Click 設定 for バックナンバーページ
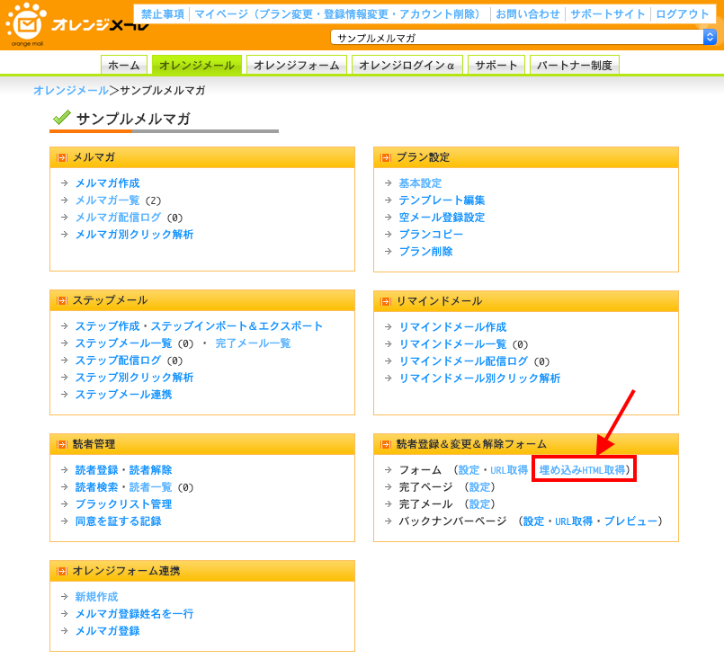 click(533, 521)
